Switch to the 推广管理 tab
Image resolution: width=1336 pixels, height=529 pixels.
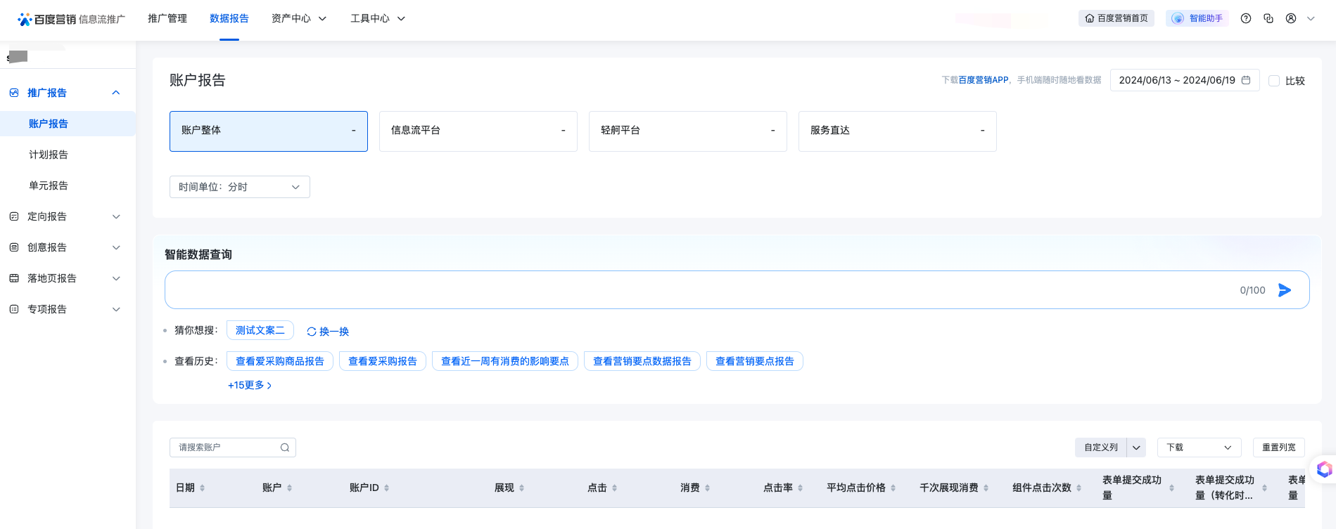[x=167, y=19]
